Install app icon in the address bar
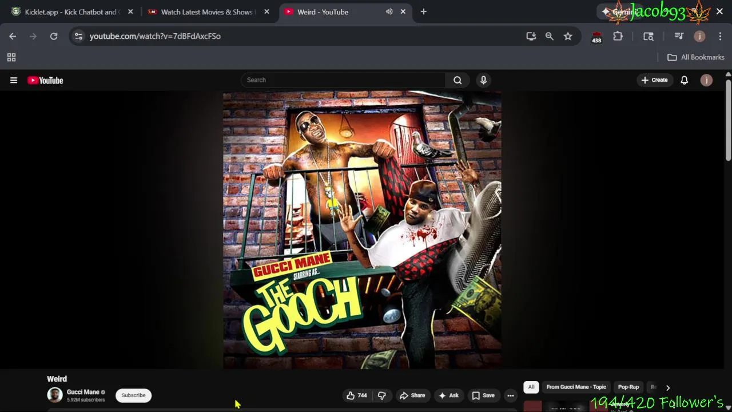Viewport: 732px width, 412px height. pos(531,36)
